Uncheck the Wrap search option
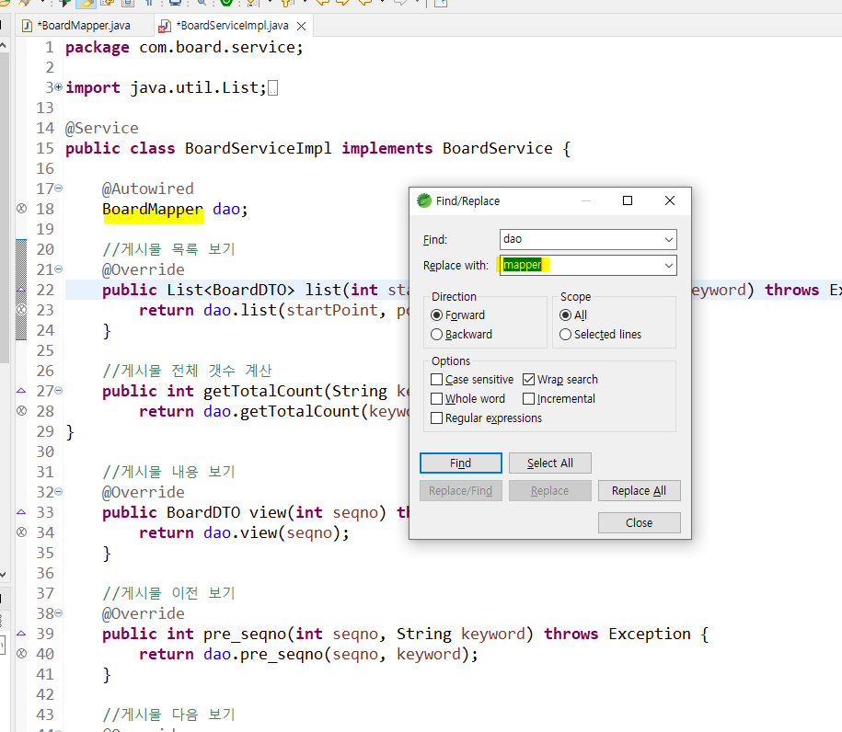842x732 pixels. (560, 380)
